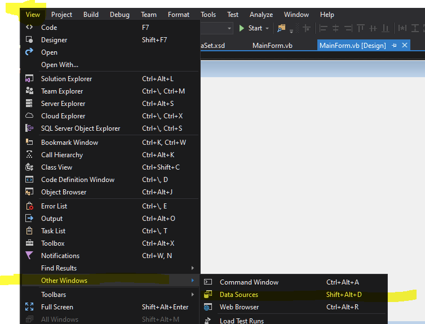Open the Team menu

click(149, 15)
